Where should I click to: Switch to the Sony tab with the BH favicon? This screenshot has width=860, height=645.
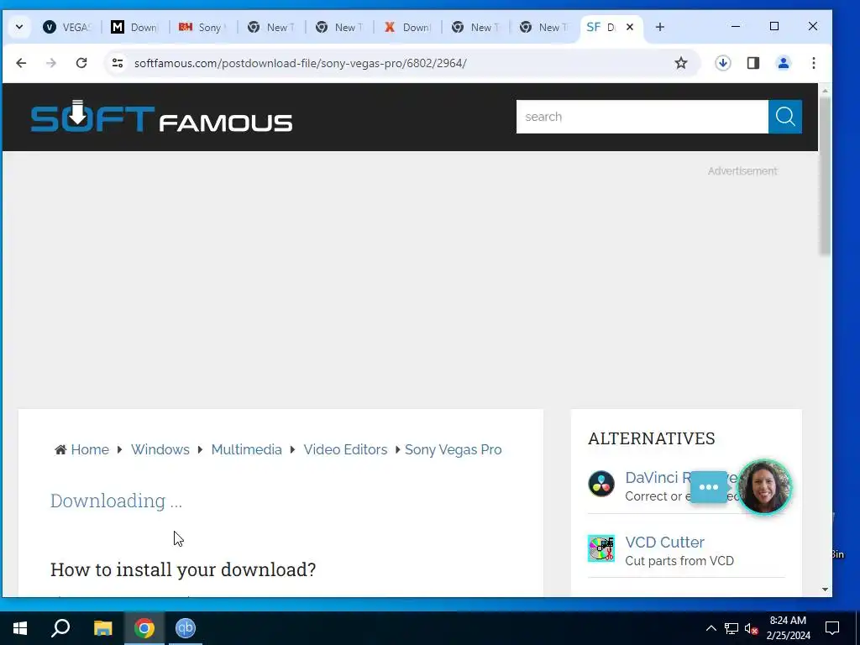click(x=203, y=27)
